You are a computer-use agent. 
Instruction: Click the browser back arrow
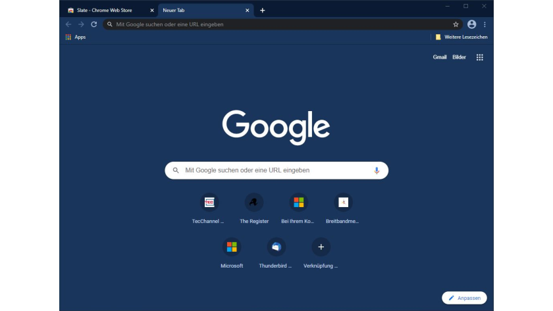68,24
